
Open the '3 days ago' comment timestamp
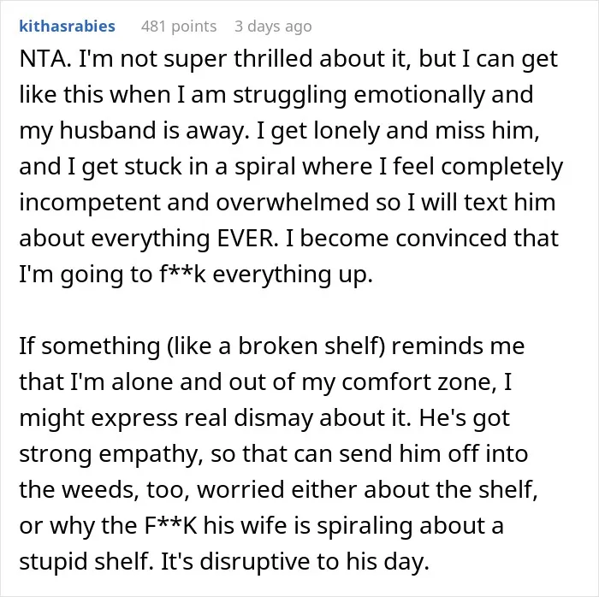tap(273, 27)
